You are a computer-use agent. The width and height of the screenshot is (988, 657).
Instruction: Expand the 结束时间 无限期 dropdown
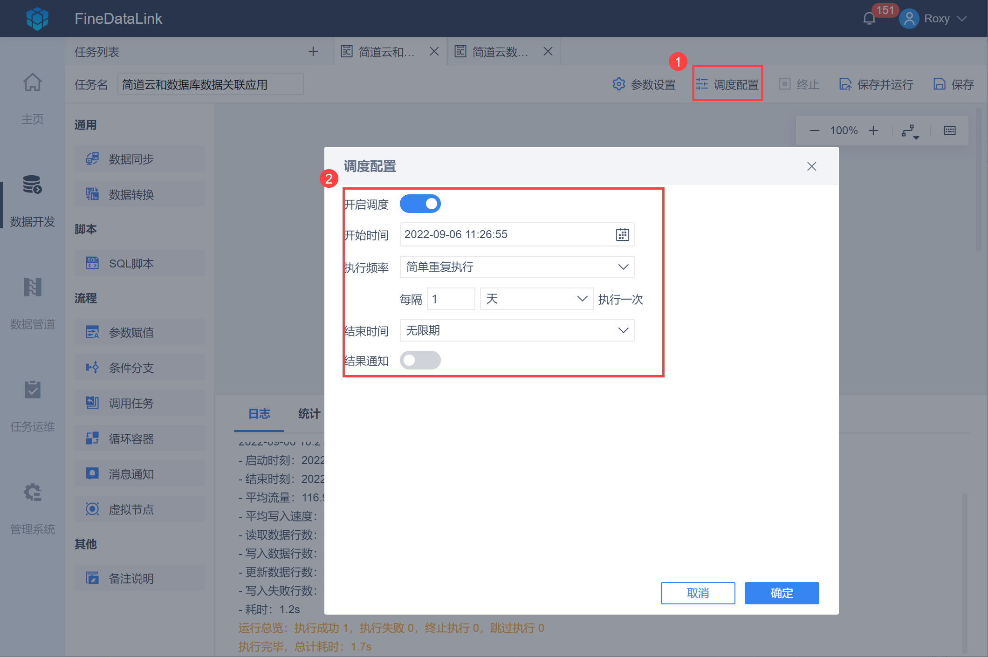pos(517,330)
